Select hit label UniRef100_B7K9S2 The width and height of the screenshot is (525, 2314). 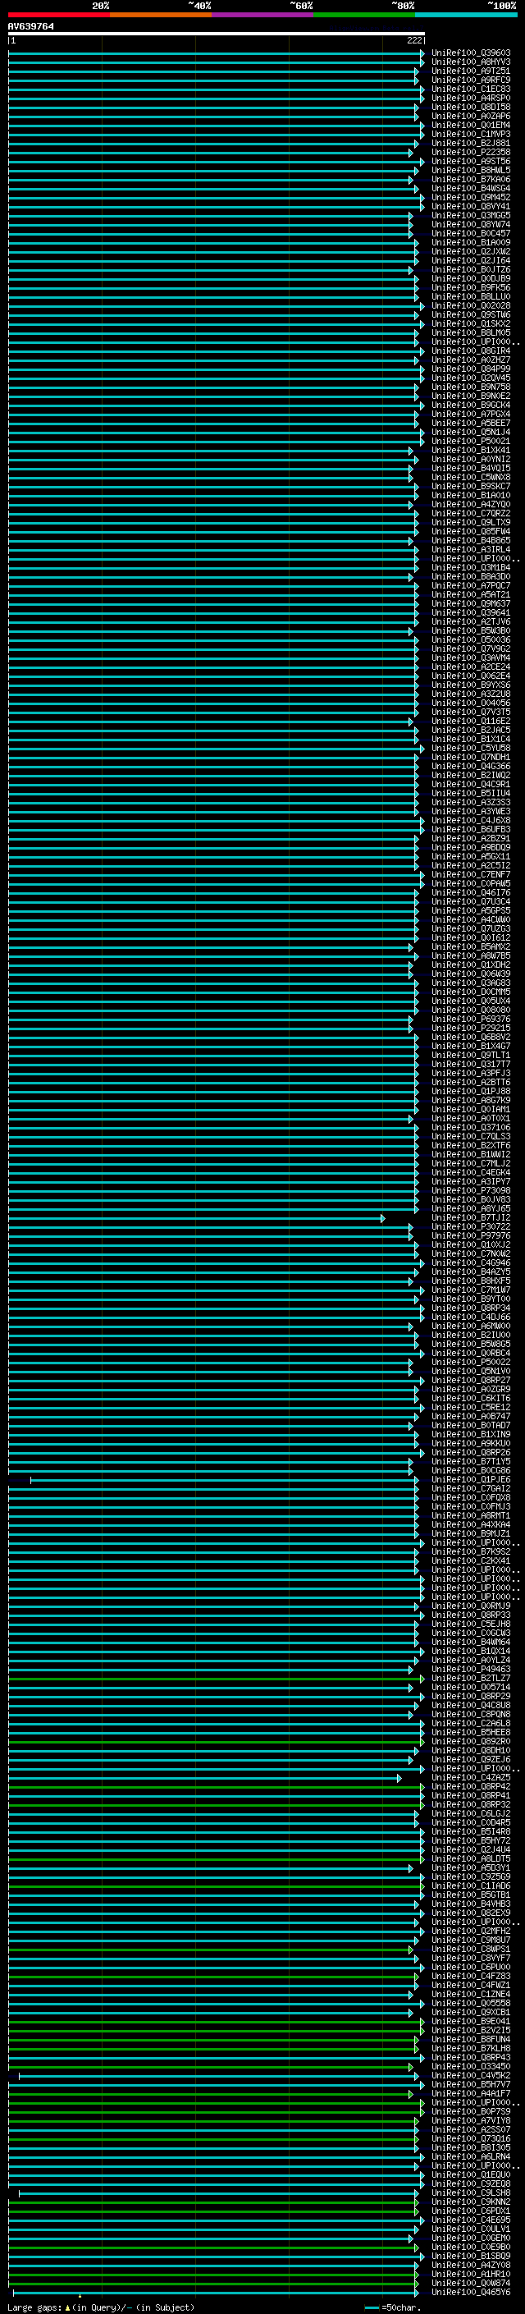pyautogui.click(x=471, y=1551)
